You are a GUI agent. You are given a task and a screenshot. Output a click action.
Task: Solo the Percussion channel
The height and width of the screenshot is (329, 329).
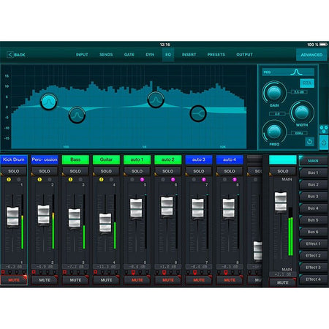(45, 171)
